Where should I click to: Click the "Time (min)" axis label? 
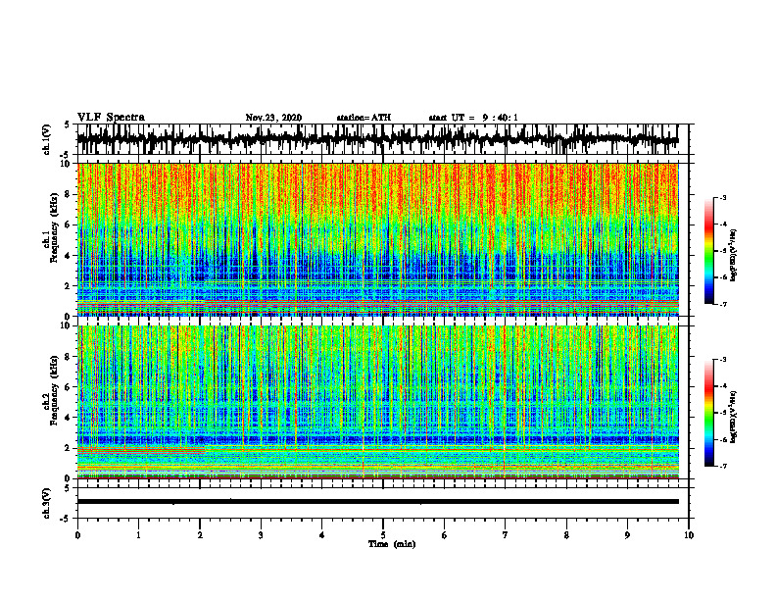[392, 544]
